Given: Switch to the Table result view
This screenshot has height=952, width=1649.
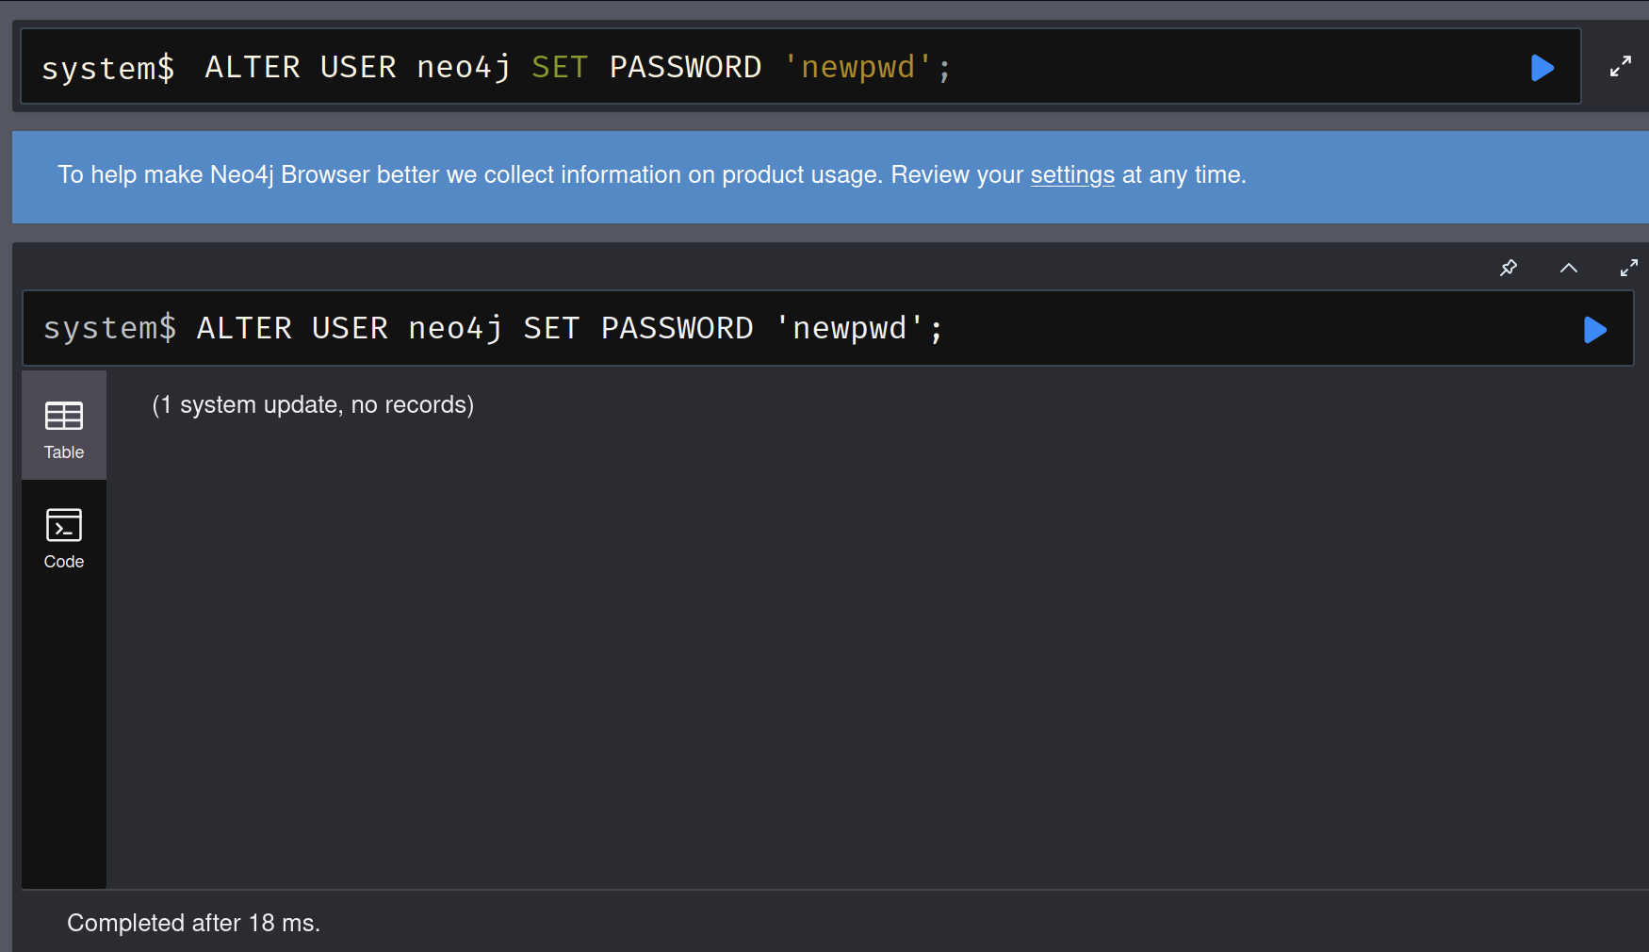Looking at the screenshot, I should pyautogui.click(x=64, y=426).
